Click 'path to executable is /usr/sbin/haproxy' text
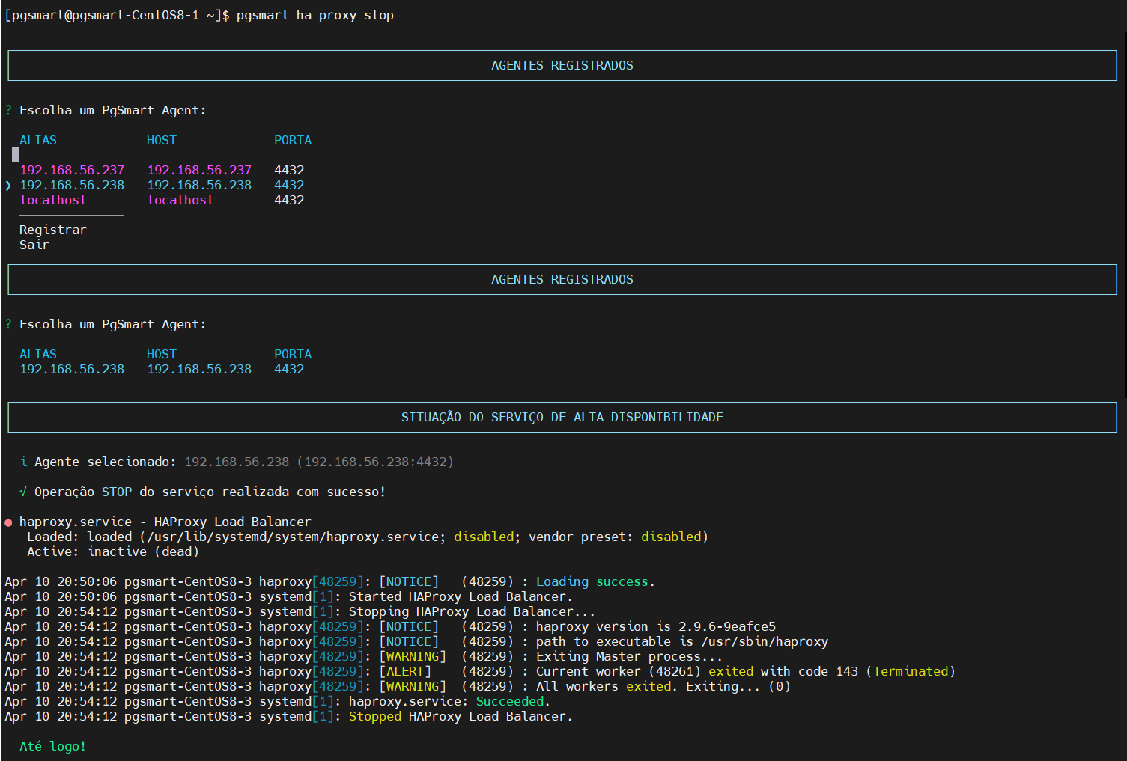This screenshot has width=1127, height=761. tap(682, 641)
